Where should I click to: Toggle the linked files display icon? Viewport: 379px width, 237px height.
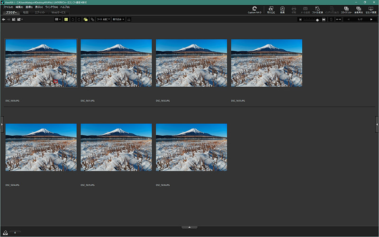click(92, 19)
